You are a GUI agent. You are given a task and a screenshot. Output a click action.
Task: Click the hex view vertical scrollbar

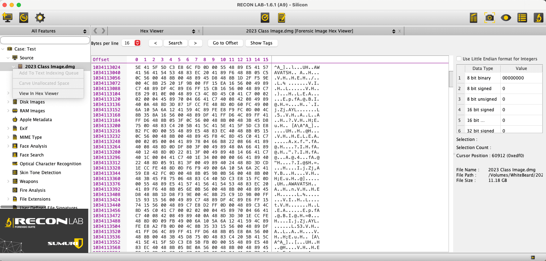tap(451, 79)
